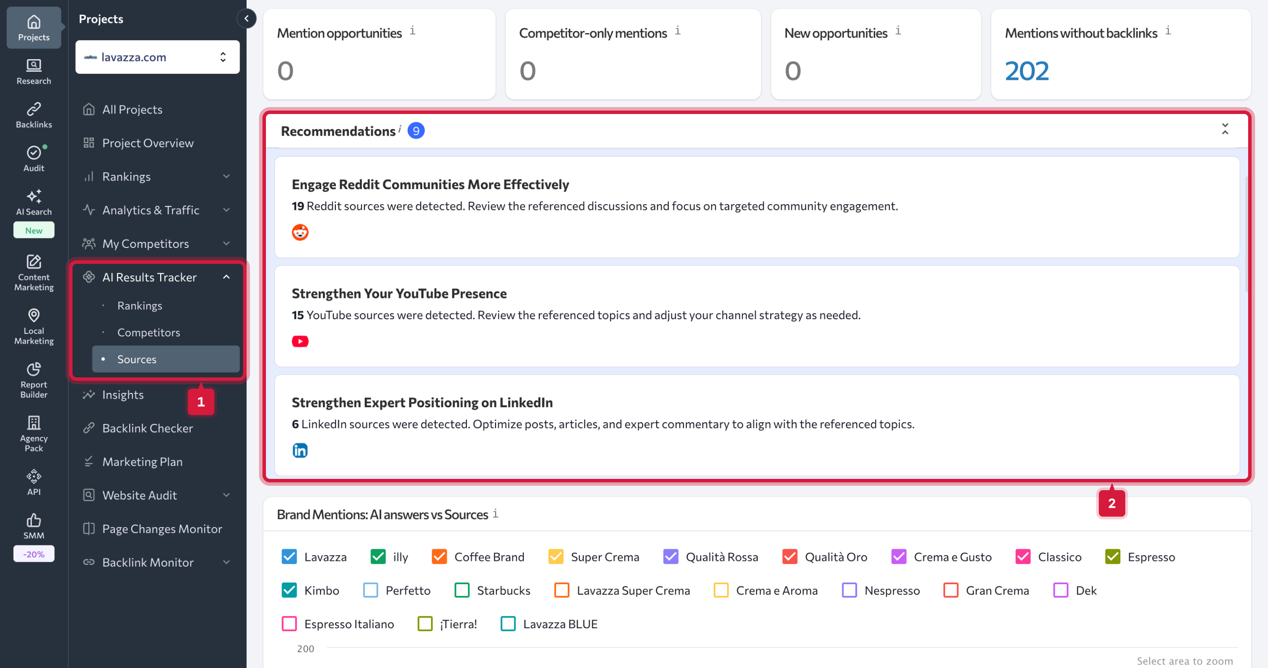Click the YouTube icon under the YouTube recommendation
The width and height of the screenshot is (1268, 668).
300,341
